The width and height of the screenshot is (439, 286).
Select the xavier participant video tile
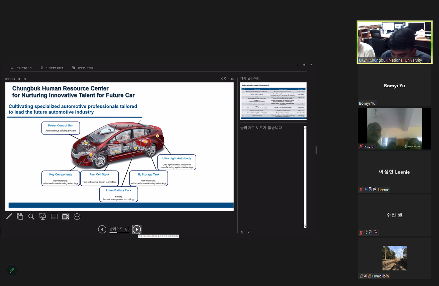(x=394, y=129)
